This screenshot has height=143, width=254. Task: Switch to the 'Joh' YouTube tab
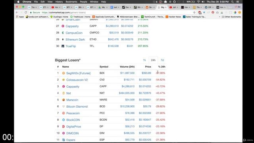[174, 7]
